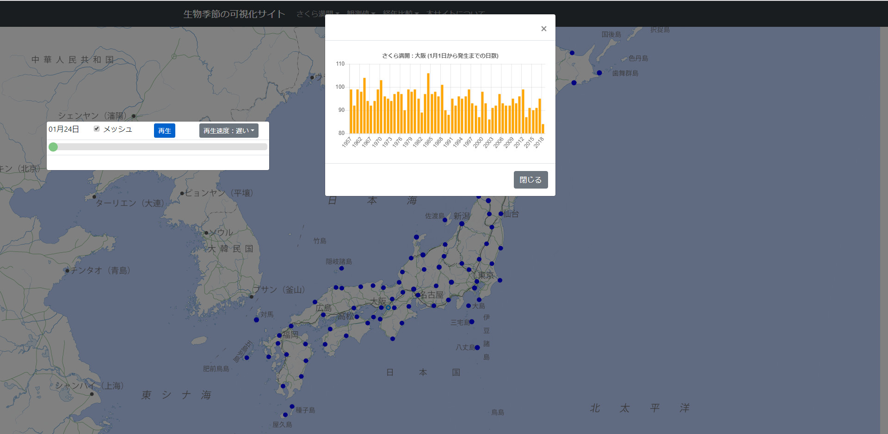888x434 pixels.
Task: Open the 再生速度：遅い speed dropdown
Action: click(x=228, y=131)
